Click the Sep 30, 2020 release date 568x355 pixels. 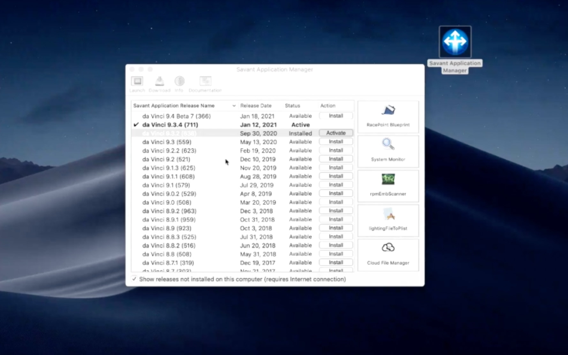tap(258, 133)
